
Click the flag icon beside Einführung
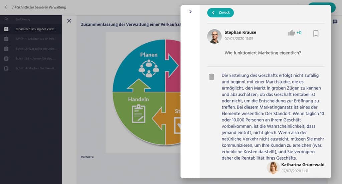(x=6, y=19)
